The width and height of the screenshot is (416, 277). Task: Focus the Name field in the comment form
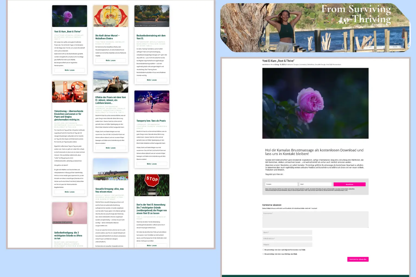pyautogui.click(x=287, y=233)
